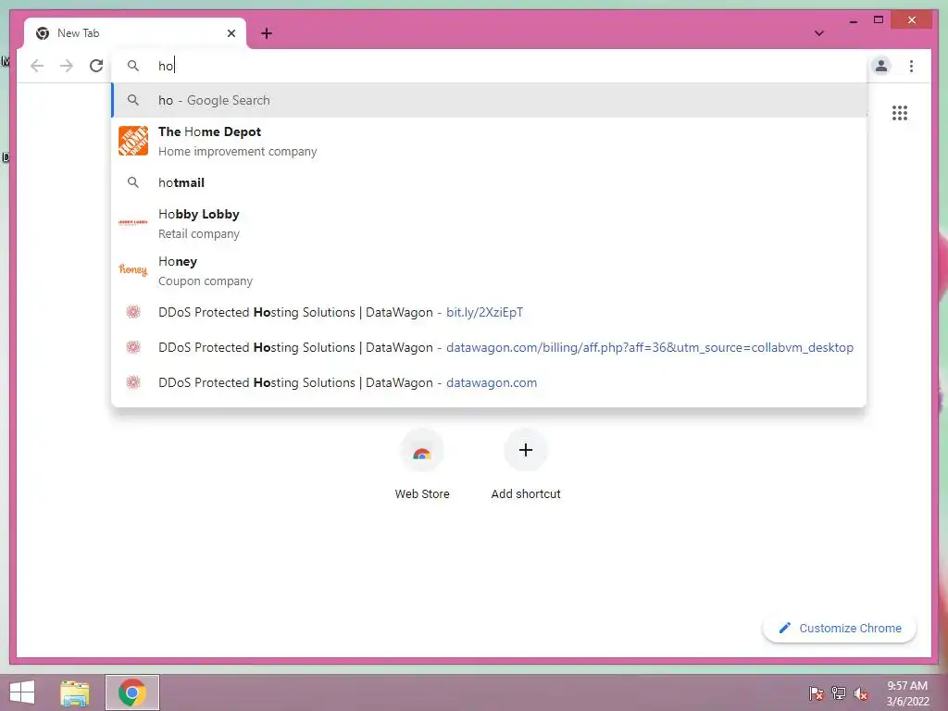Open a new tab with the plus button
948x711 pixels.
(267, 33)
